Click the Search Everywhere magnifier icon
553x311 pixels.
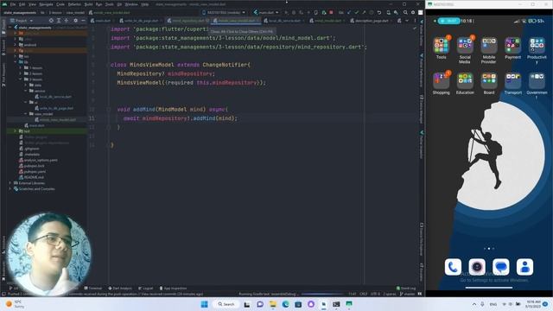click(405, 12)
